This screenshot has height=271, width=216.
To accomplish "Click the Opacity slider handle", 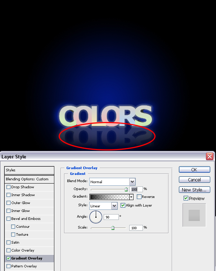I will pos(126,189).
